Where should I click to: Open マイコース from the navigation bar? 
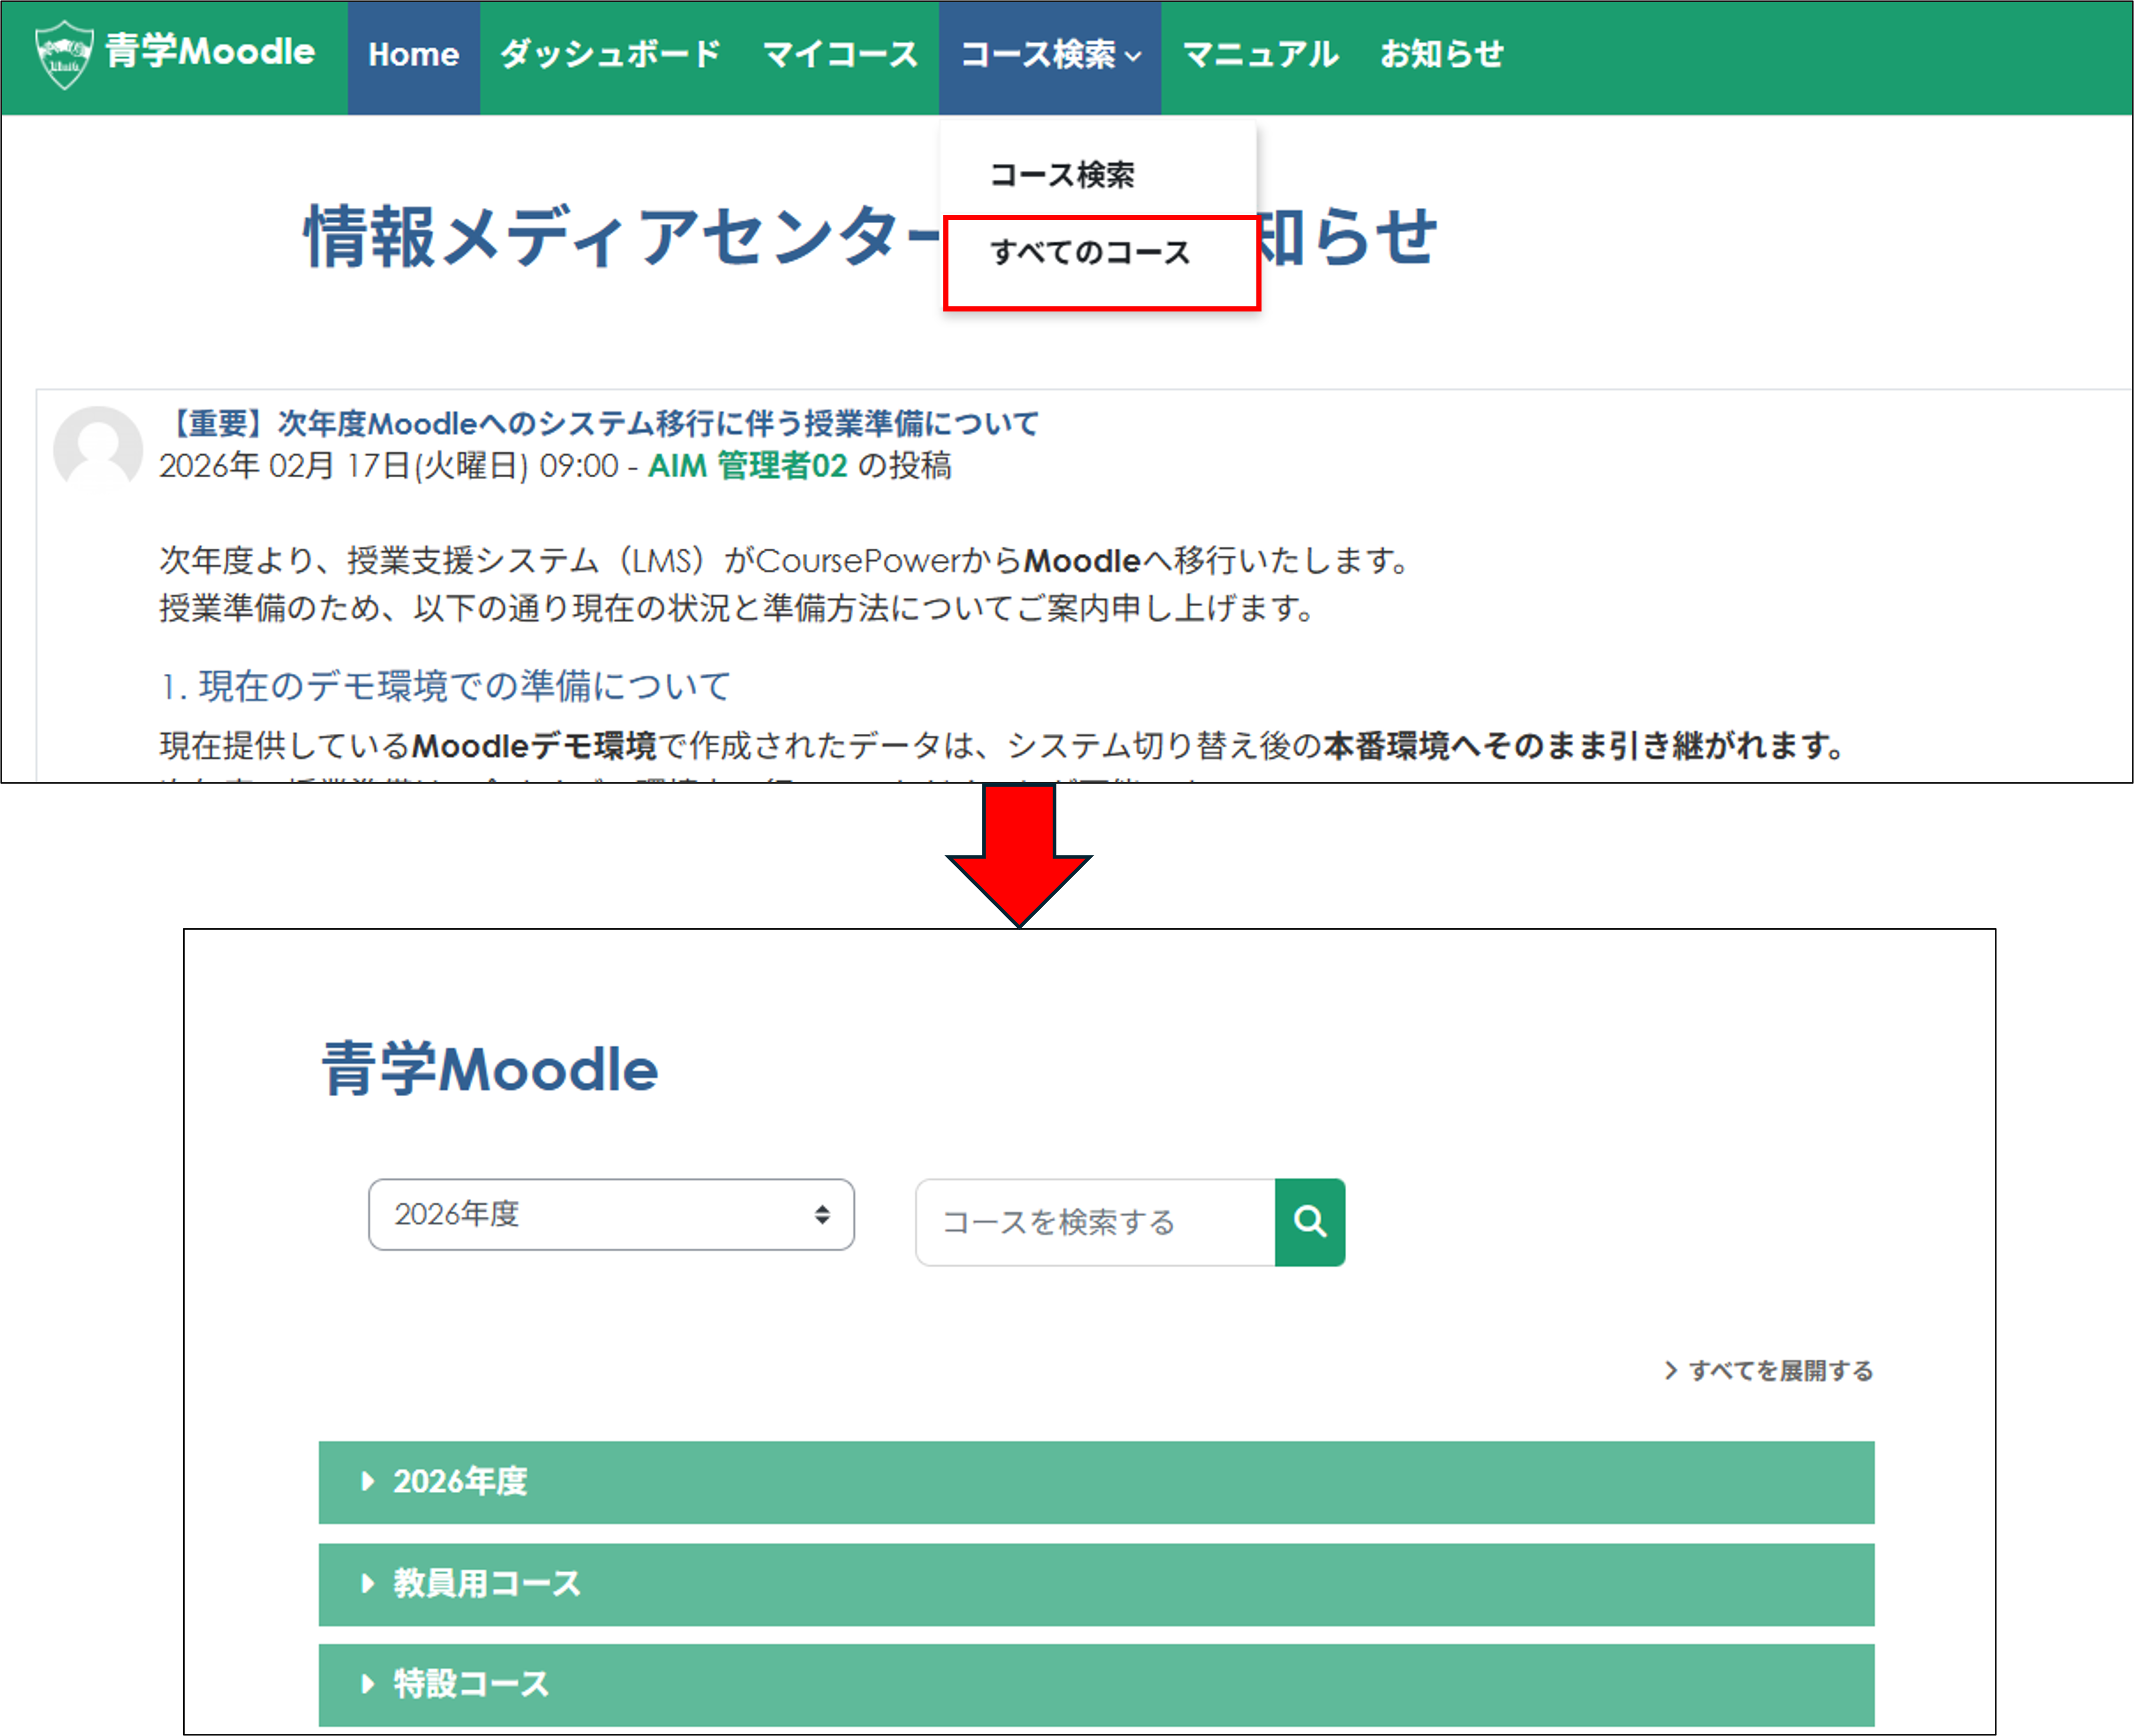(840, 55)
